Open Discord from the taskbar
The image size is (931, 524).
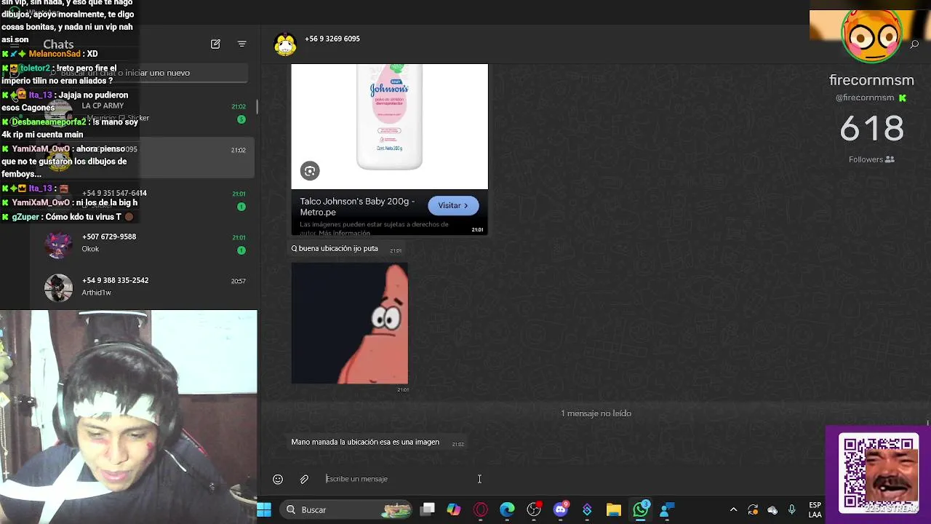560,509
